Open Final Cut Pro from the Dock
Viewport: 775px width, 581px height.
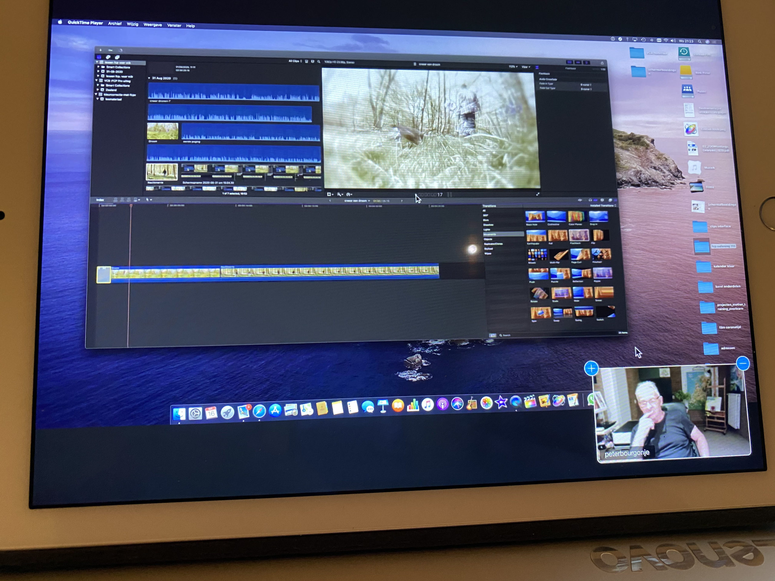tap(530, 402)
